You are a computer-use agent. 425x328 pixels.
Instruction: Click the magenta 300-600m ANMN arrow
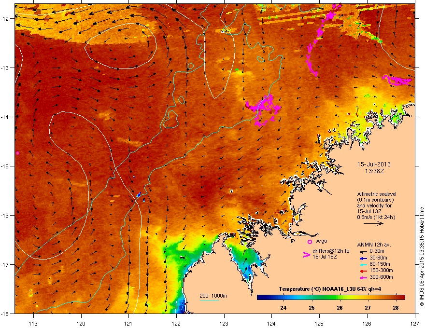[x=364, y=277]
